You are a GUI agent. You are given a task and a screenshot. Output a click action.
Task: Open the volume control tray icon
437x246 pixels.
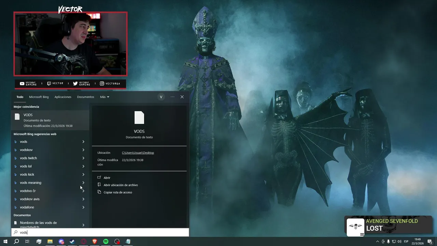(399, 242)
